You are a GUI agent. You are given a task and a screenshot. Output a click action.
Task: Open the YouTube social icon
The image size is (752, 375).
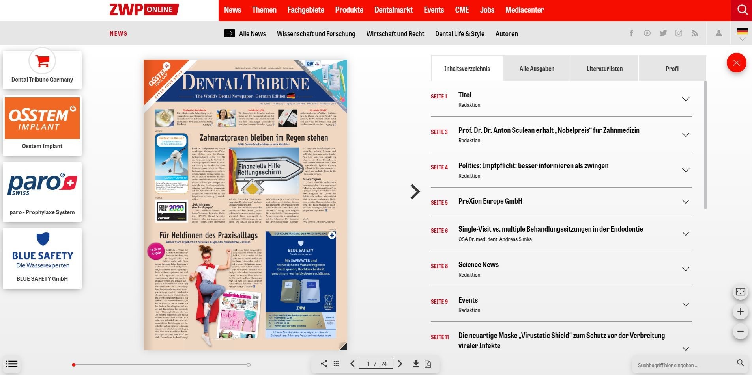tap(647, 33)
